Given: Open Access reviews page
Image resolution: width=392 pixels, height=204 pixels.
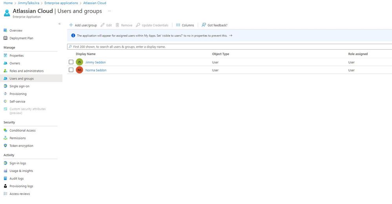Looking at the screenshot, I should [20, 194].
